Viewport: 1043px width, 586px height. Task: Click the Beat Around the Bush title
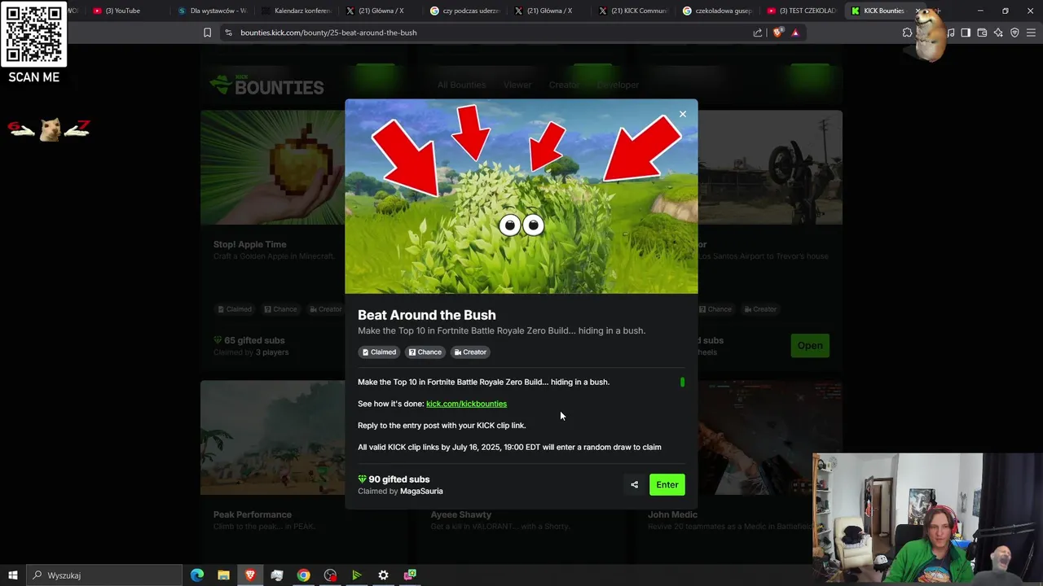coord(427,315)
